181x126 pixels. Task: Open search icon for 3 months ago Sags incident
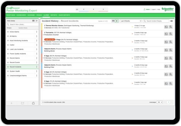pos(171,83)
